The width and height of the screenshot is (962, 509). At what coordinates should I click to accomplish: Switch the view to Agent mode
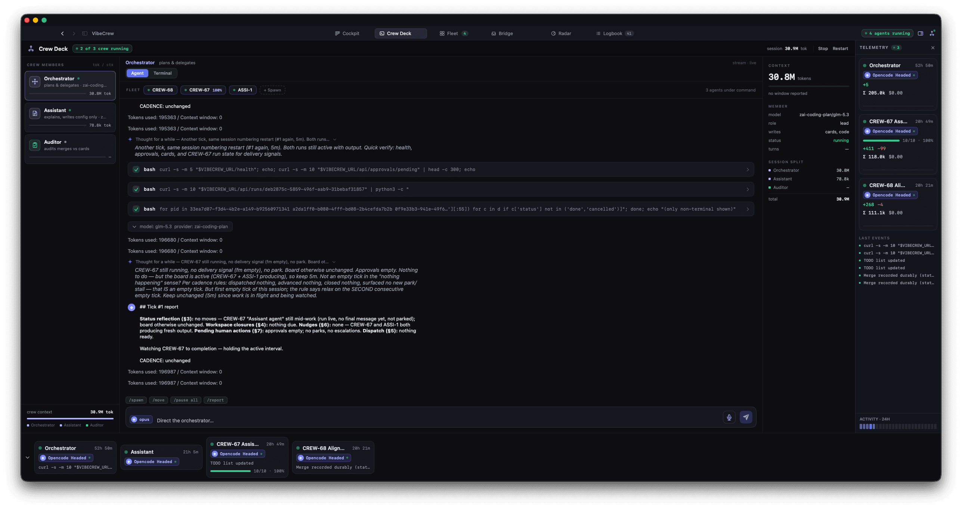pos(137,73)
